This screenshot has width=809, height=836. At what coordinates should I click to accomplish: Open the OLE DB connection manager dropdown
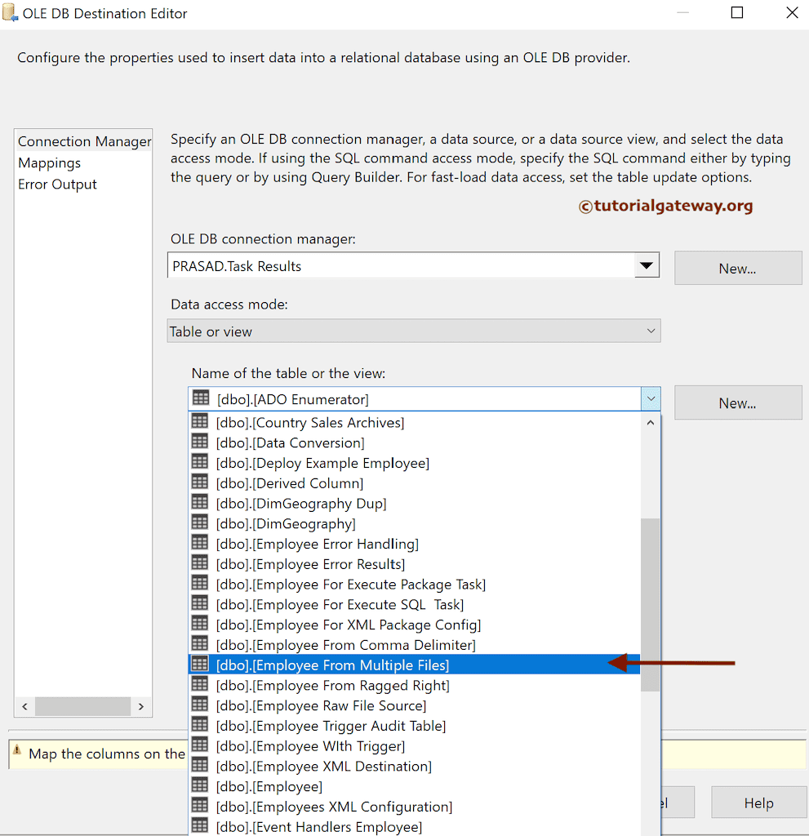[x=647, y=265]
